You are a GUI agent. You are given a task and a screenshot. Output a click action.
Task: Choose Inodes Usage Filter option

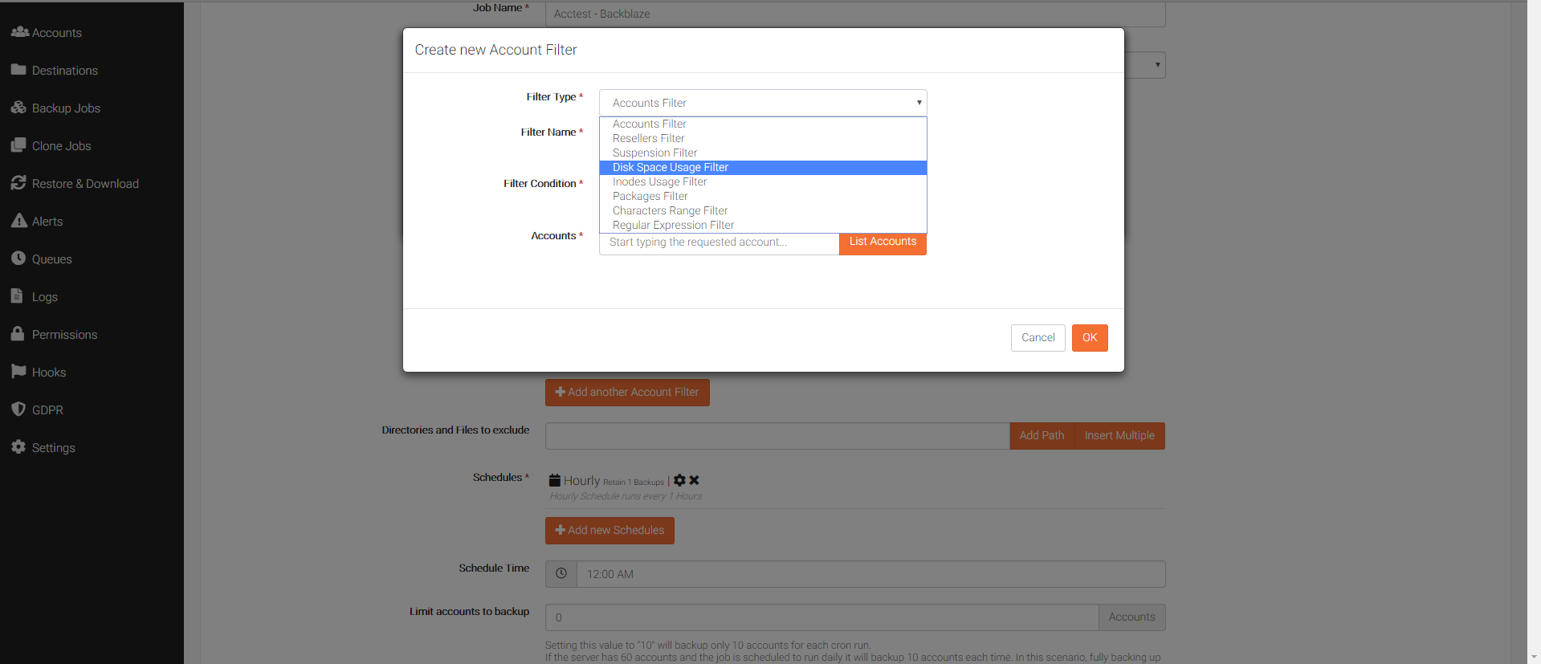click(763, 182)
